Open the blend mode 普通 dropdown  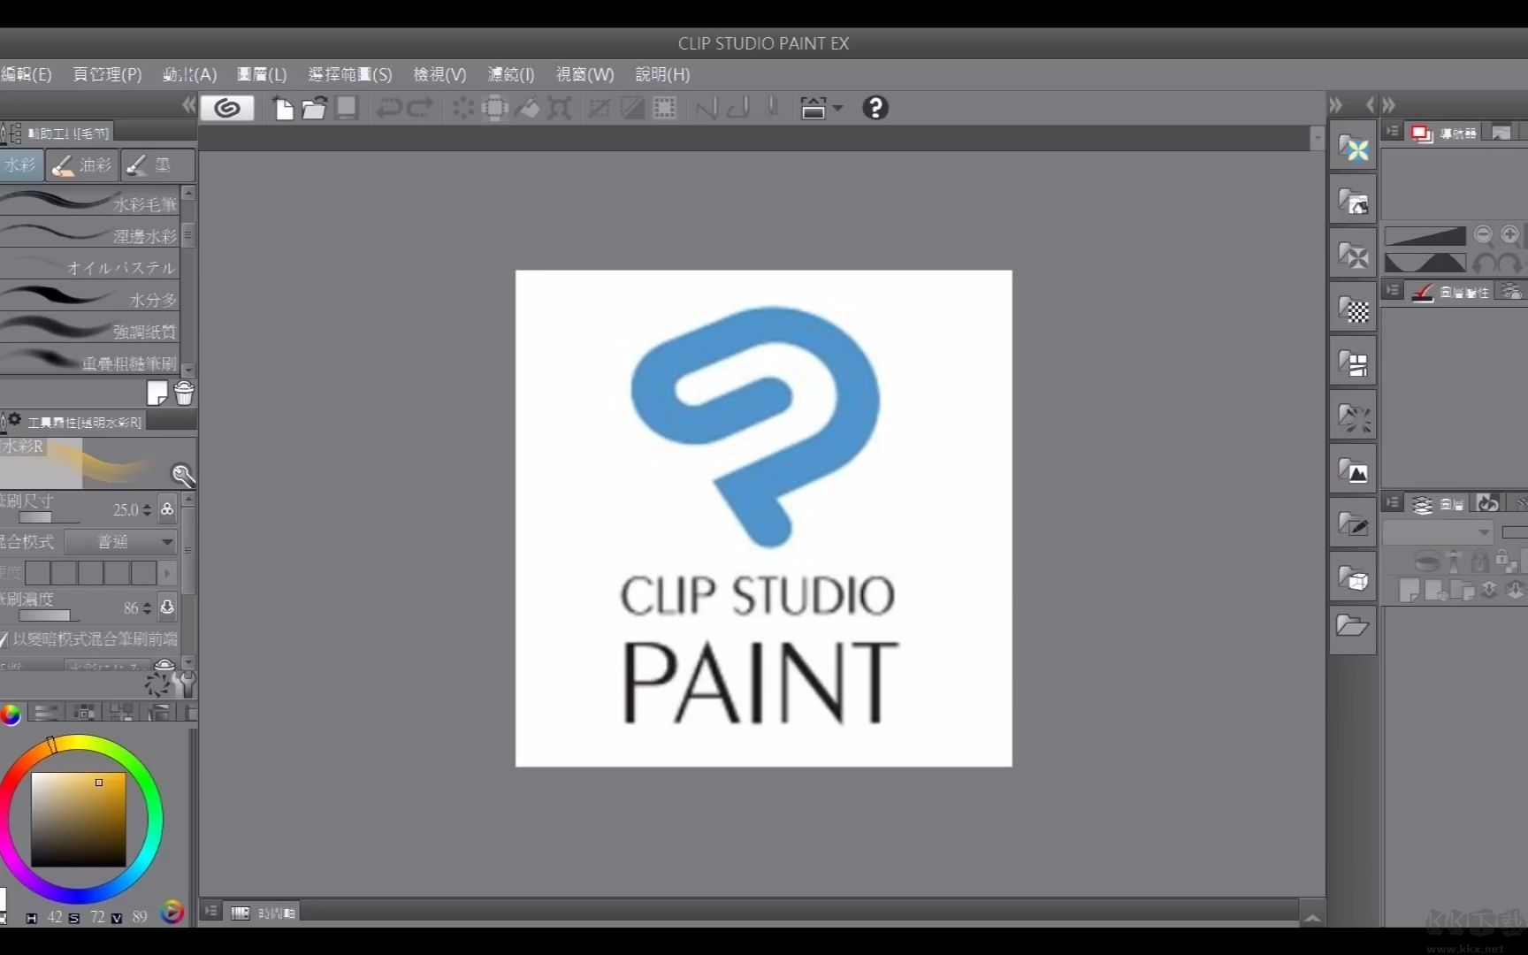(x=120, y=542)
